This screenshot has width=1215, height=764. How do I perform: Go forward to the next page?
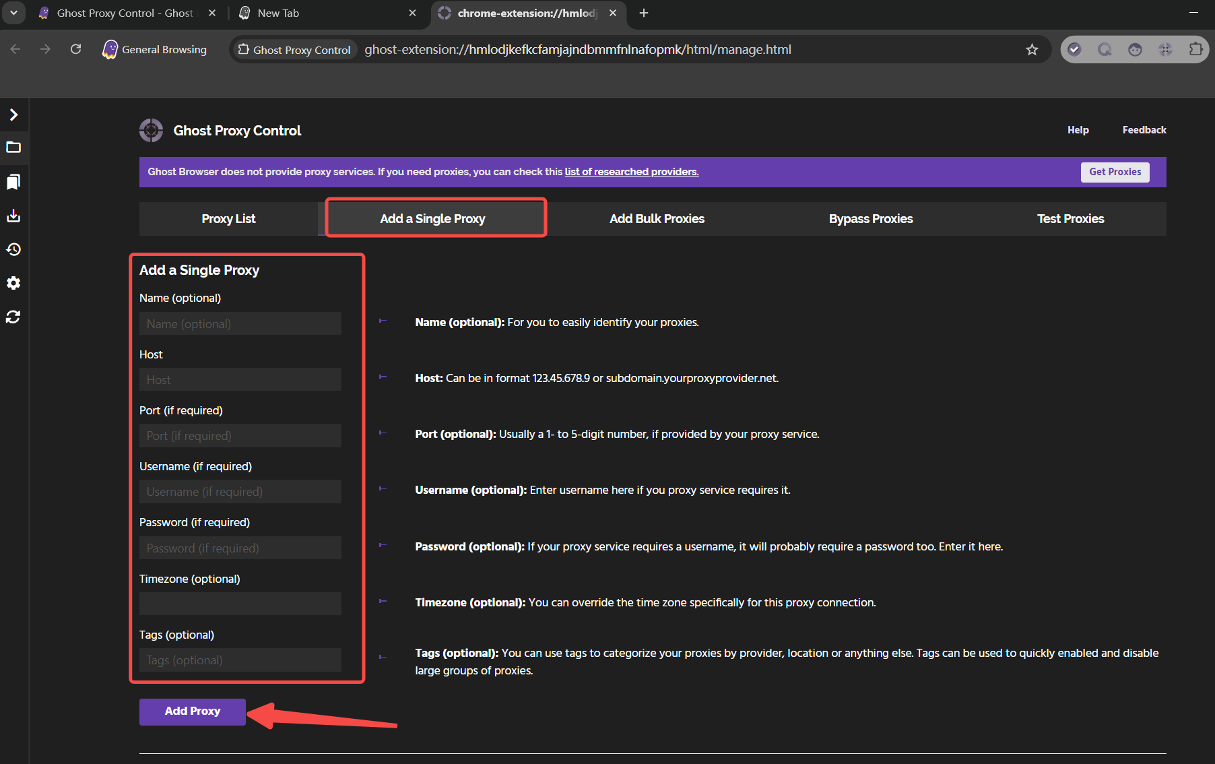point(45,49)
